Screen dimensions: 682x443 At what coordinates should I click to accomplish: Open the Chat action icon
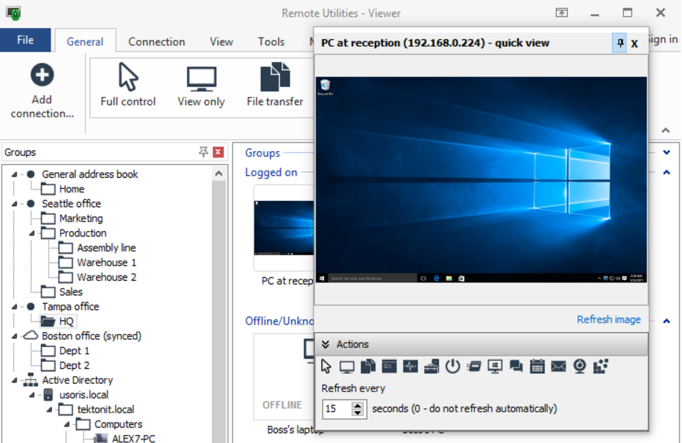pos(516,366)
